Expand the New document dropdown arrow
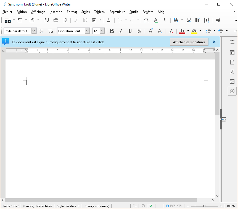This screenshot has width=238, height=209. click(14, 20)
